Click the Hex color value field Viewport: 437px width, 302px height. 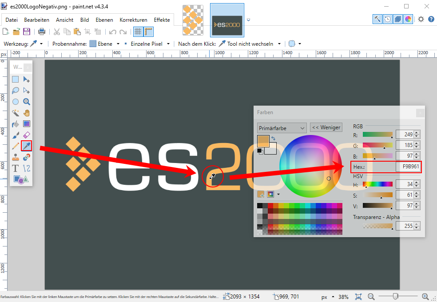click(x=408, y=167)
